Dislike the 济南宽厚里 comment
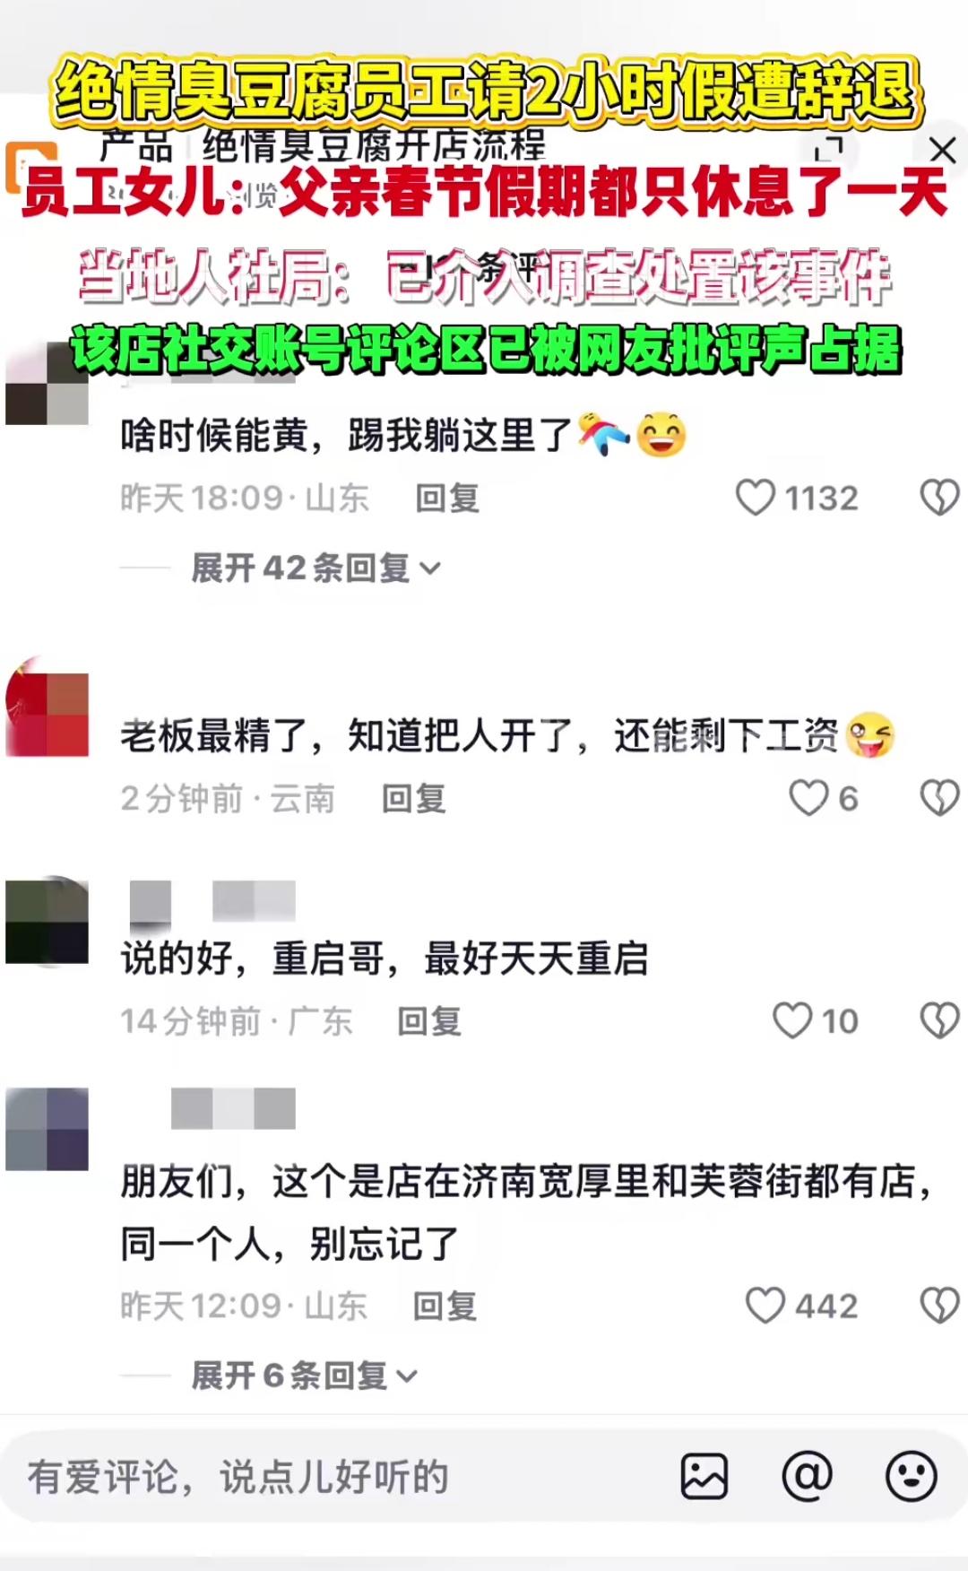 pos(939,1306)
